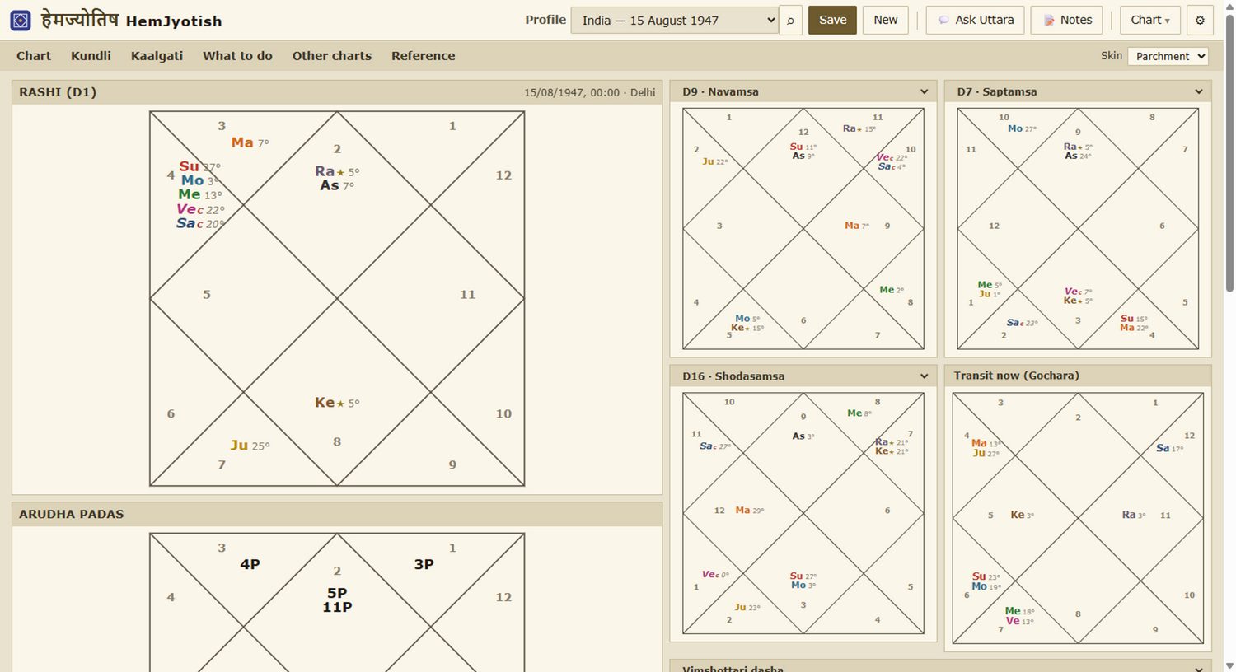Click Ma 29° in the Shodasamsa chart
The image size is (1236, 672).
pos(749,511)
